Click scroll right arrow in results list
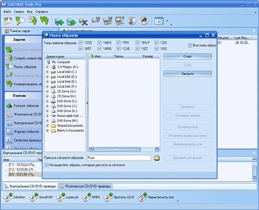 [157, 149]
